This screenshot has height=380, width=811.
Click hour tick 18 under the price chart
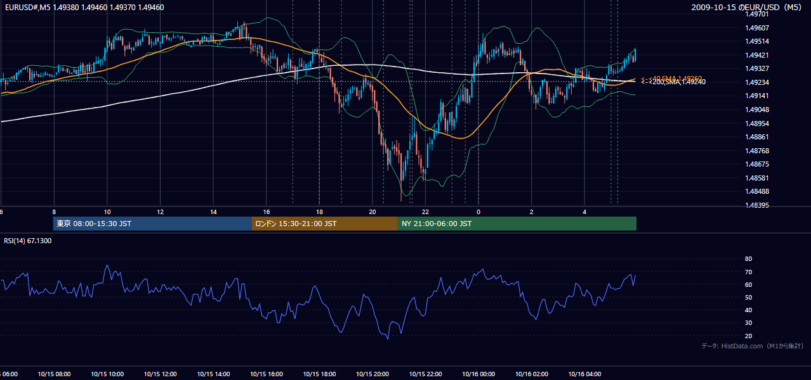pyautogui.click(x=319, y=212)
